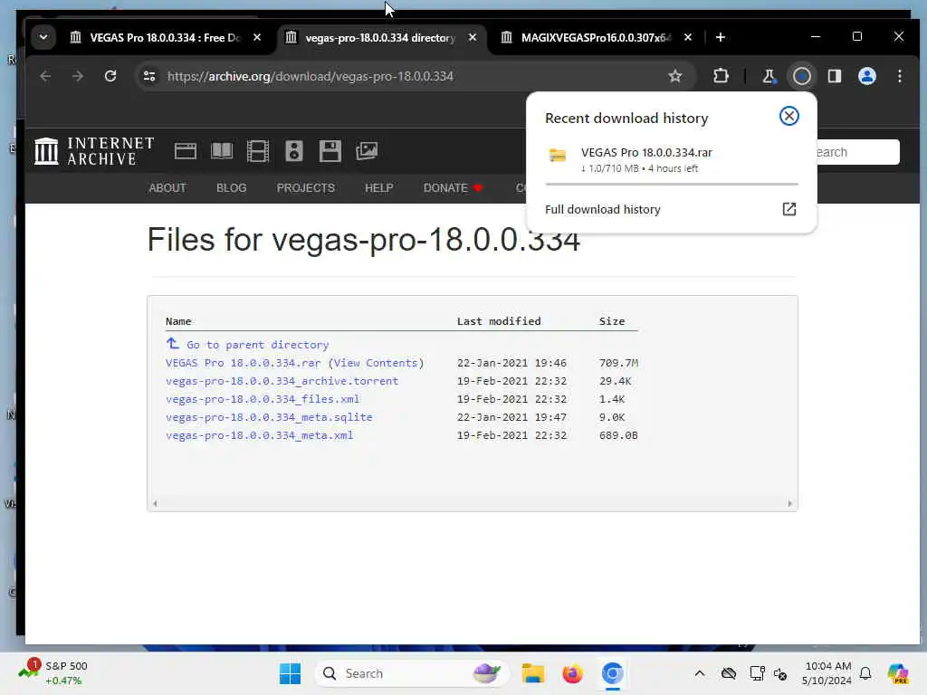The width and height of the screenshot is (927, 695).
Task: Click the download progress bar in popup
Action: pos(671,185)
